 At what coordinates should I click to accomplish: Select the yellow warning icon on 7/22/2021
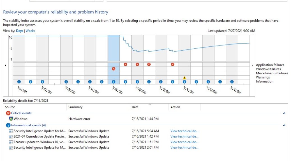(184, 78)
